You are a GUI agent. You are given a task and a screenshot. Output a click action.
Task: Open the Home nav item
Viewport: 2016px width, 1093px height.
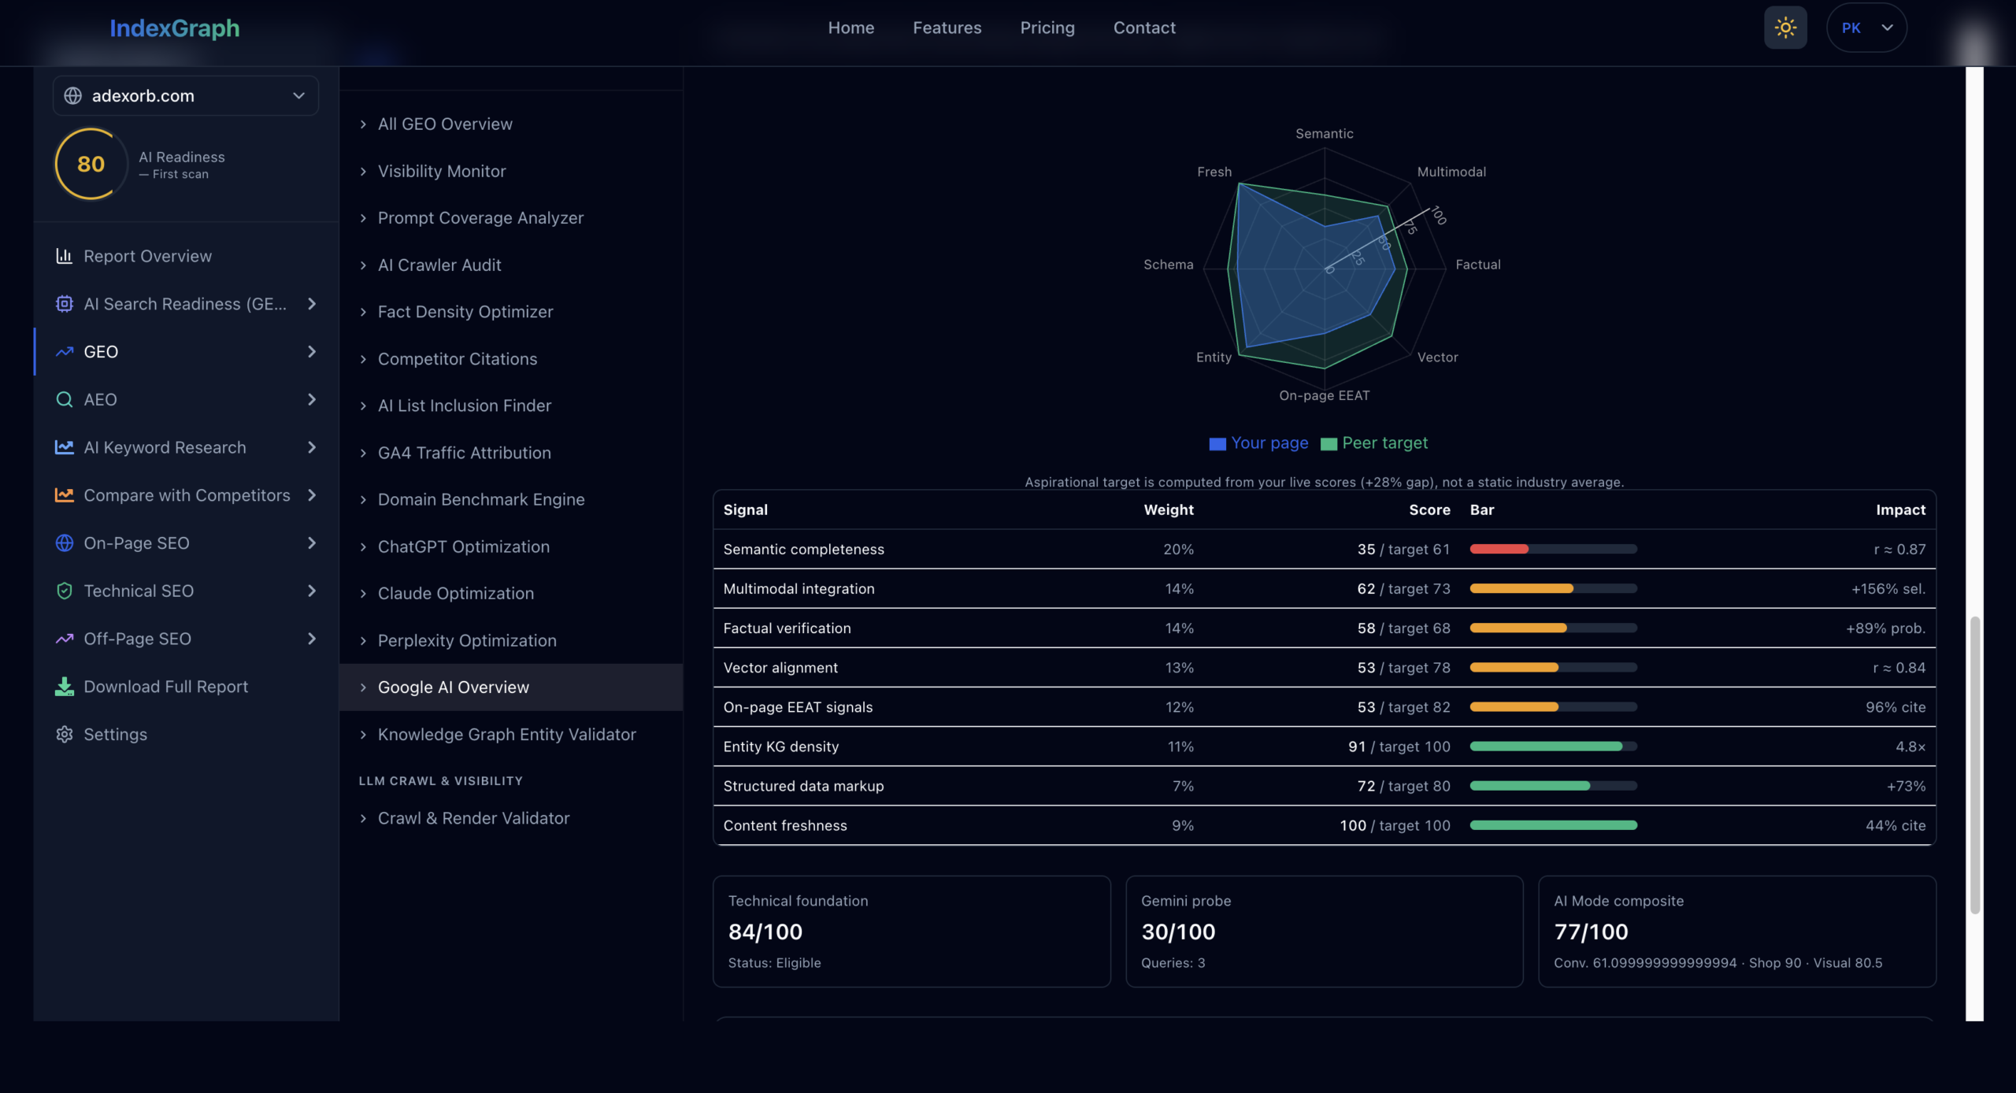click(x=850, y=28)
